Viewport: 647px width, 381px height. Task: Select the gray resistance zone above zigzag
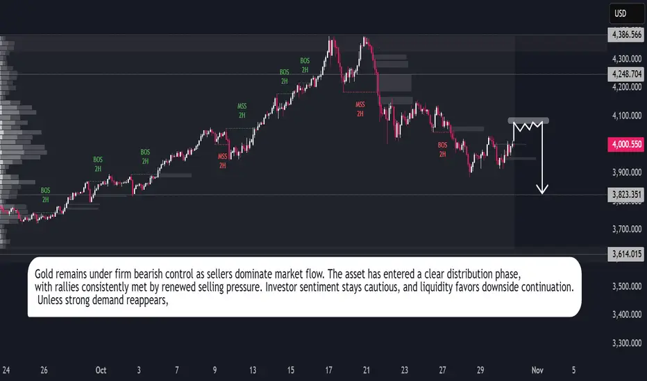[529, 121]
